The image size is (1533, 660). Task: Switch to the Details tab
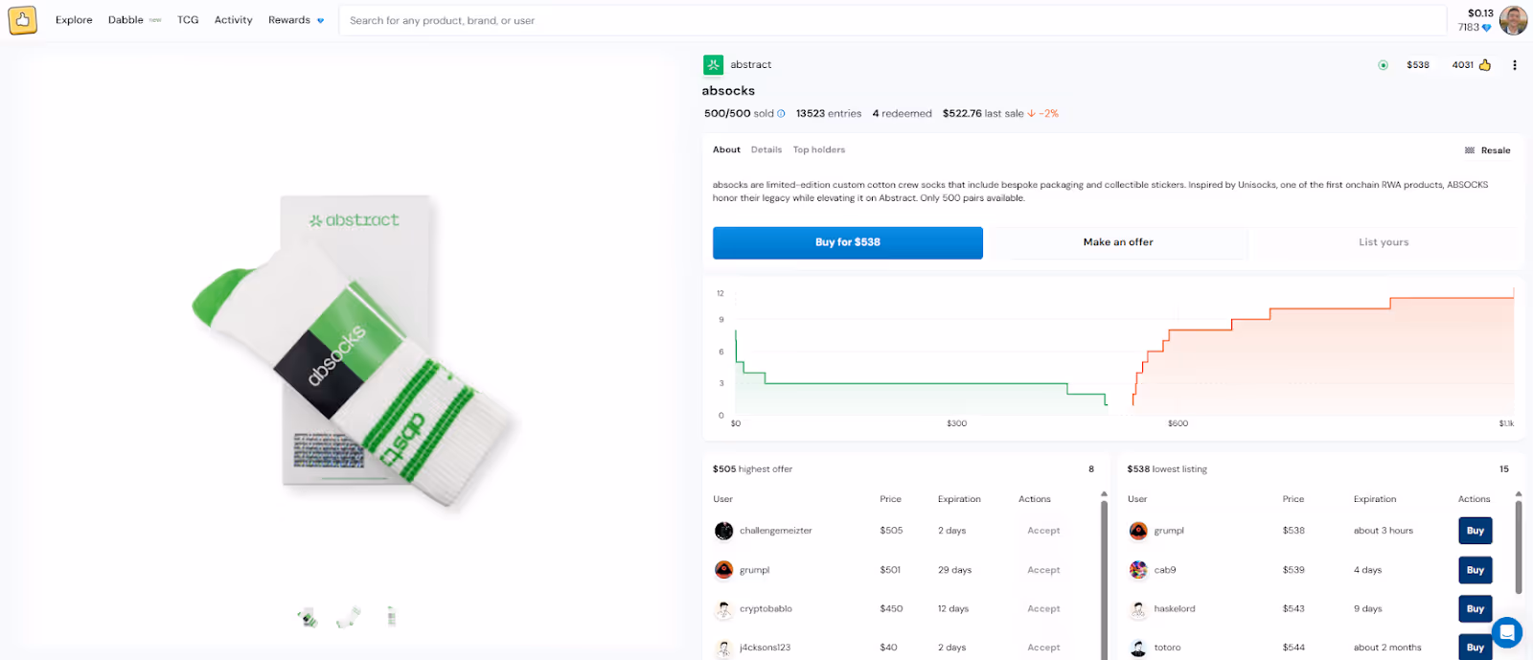766,150
